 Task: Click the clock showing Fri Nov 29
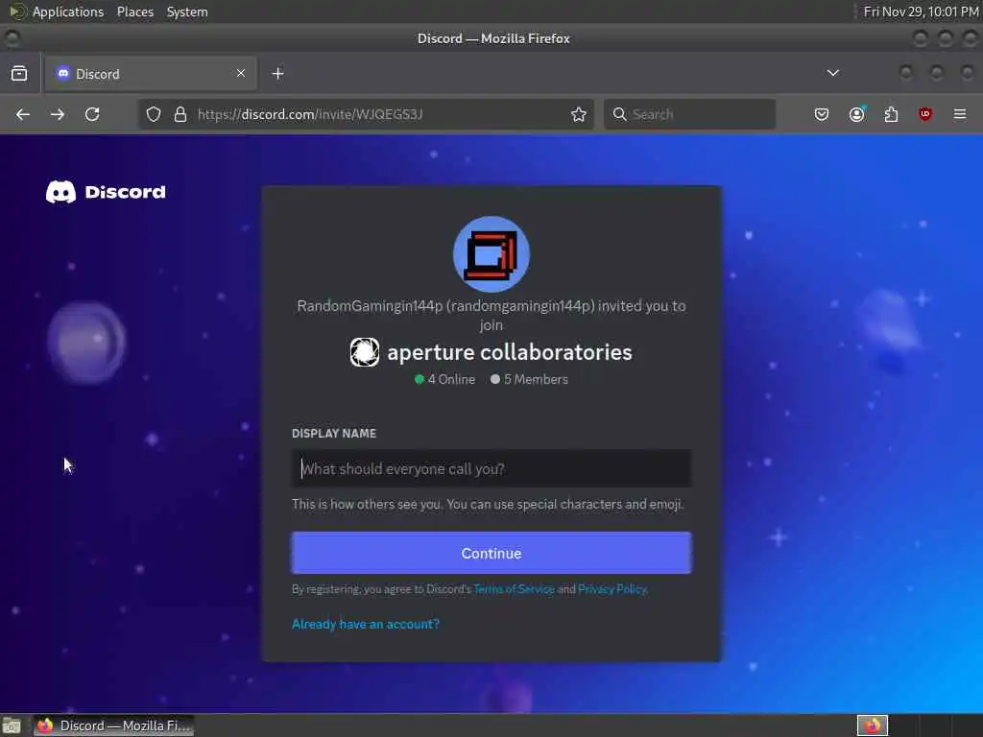click(x=921, y=12)
